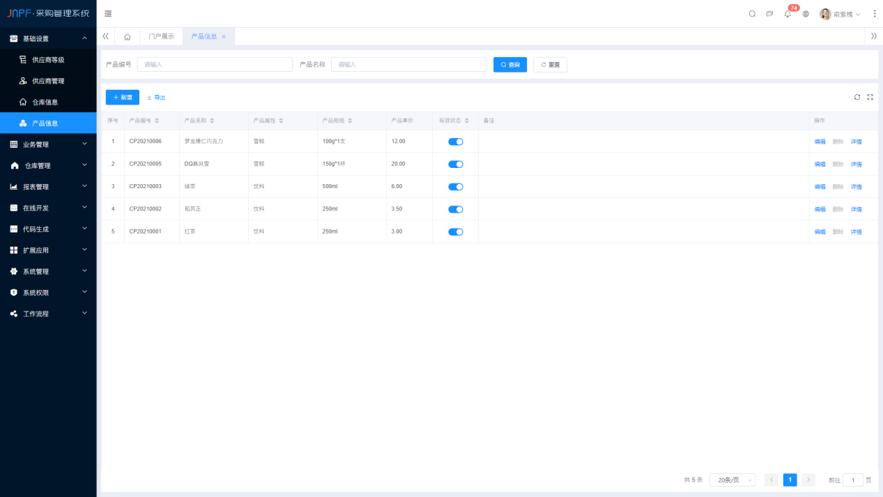Open user name dropdown in header
This screenshot has width=883, height=497.
847,14
